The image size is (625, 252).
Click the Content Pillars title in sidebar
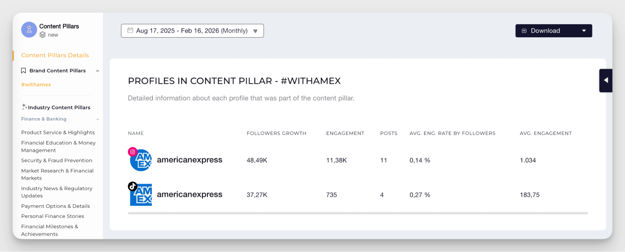pyautogui.click(x=59, y=26)
